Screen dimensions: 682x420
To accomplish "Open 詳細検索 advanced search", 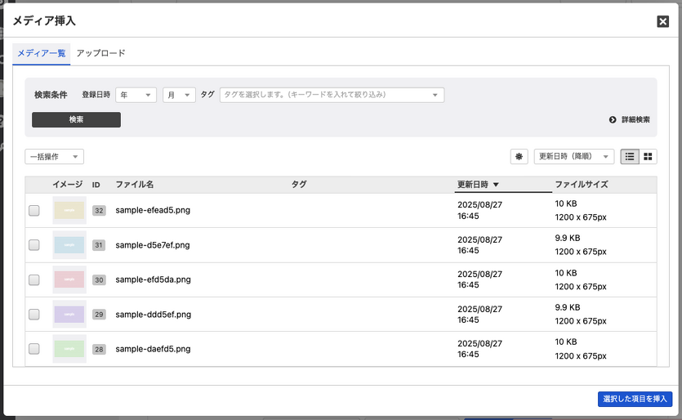I will click(630, 120).
